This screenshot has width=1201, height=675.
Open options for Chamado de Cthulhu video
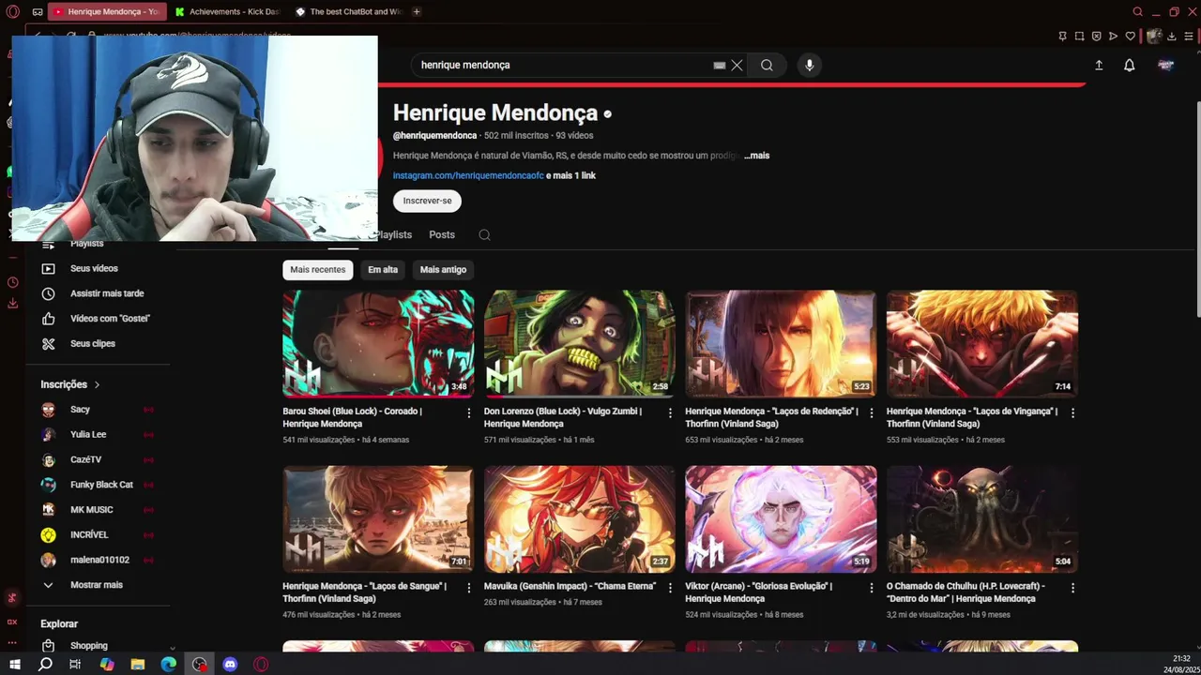pyautogui.click(x=1072, y=588)
